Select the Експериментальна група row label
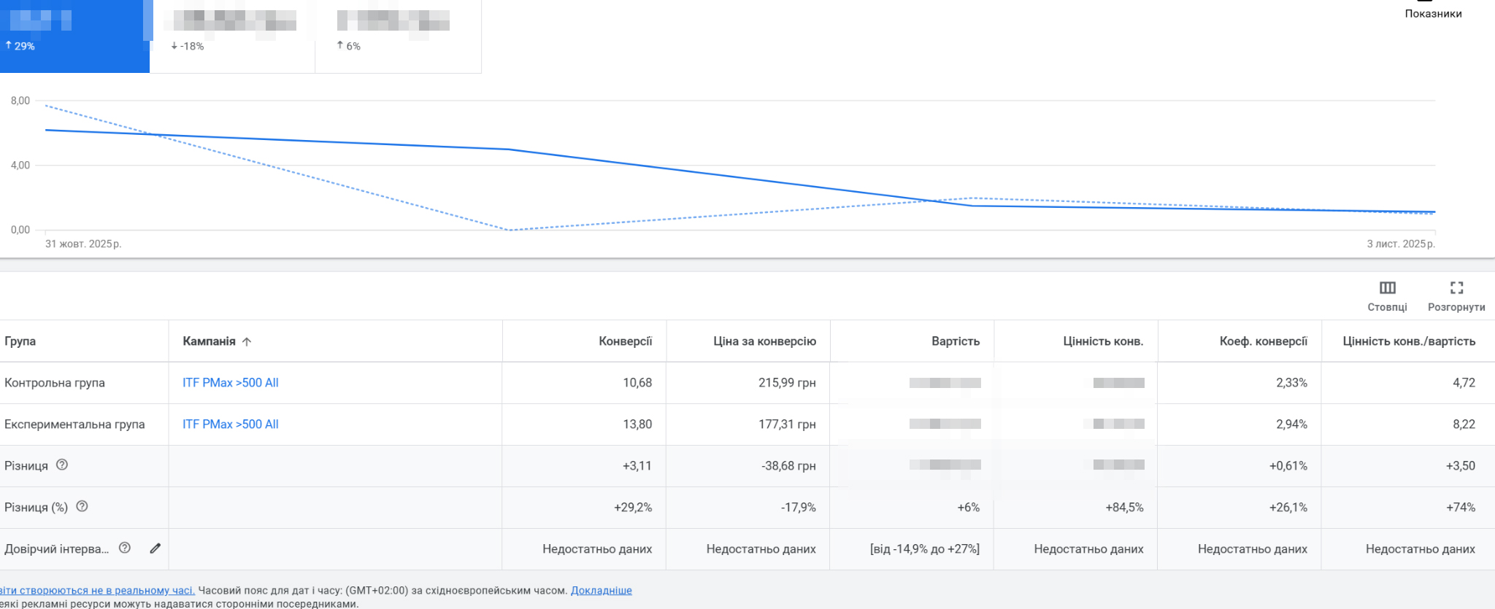 [74, 424]
